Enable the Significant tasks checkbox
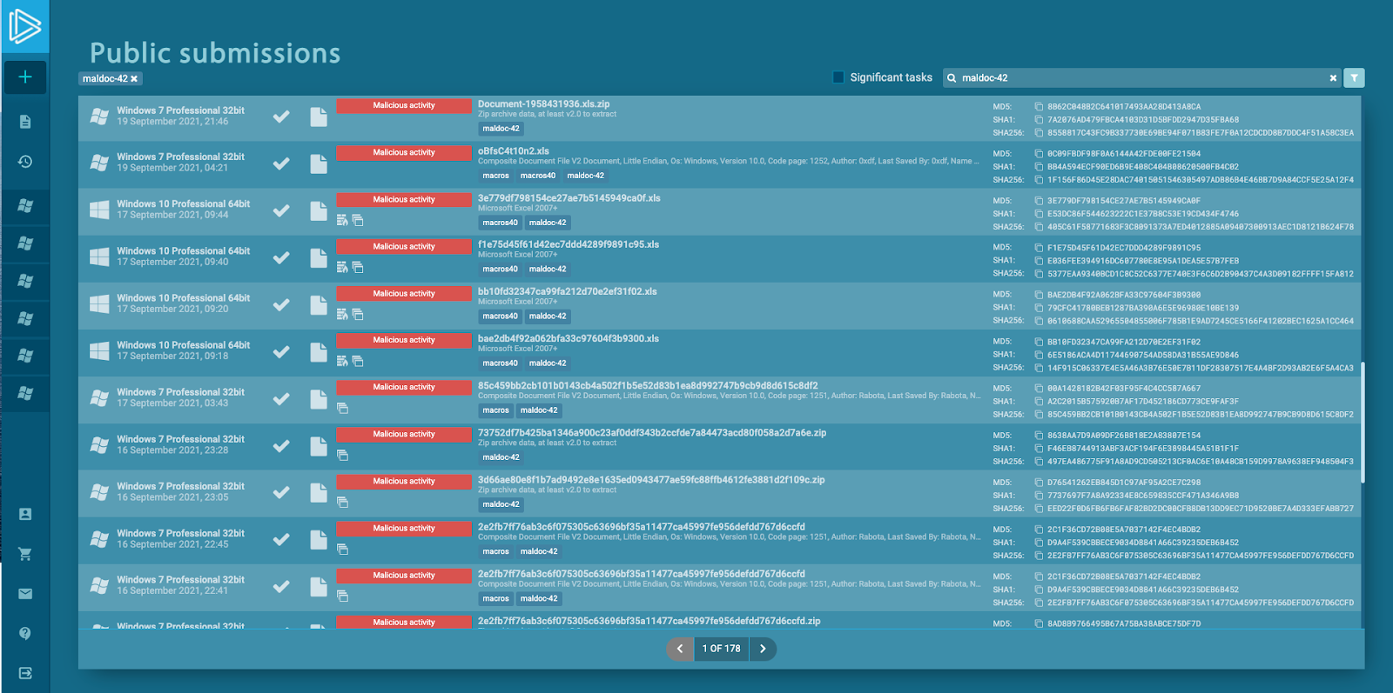The width and height of the screenshot is (1393, 693). click(838, 77)
